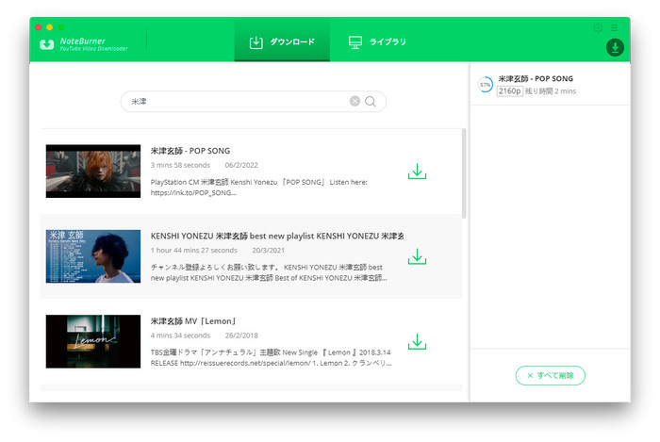Click the 残り時間 2 mins remaining-time text
Screen dimensions: 660x442
click(x=550, y=91)
